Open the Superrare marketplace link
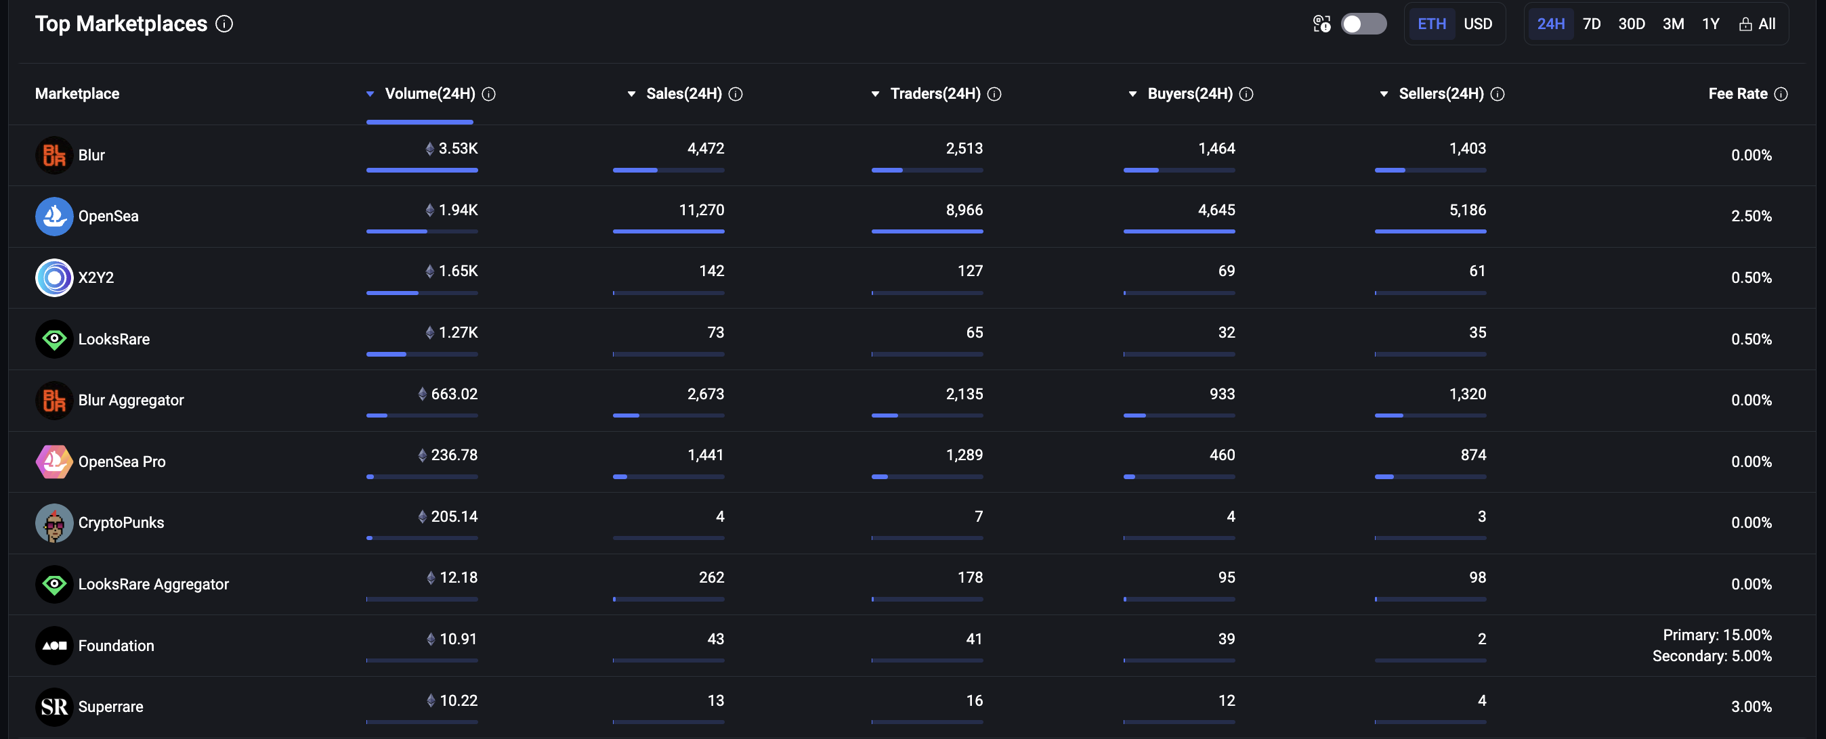 (110, 707)
